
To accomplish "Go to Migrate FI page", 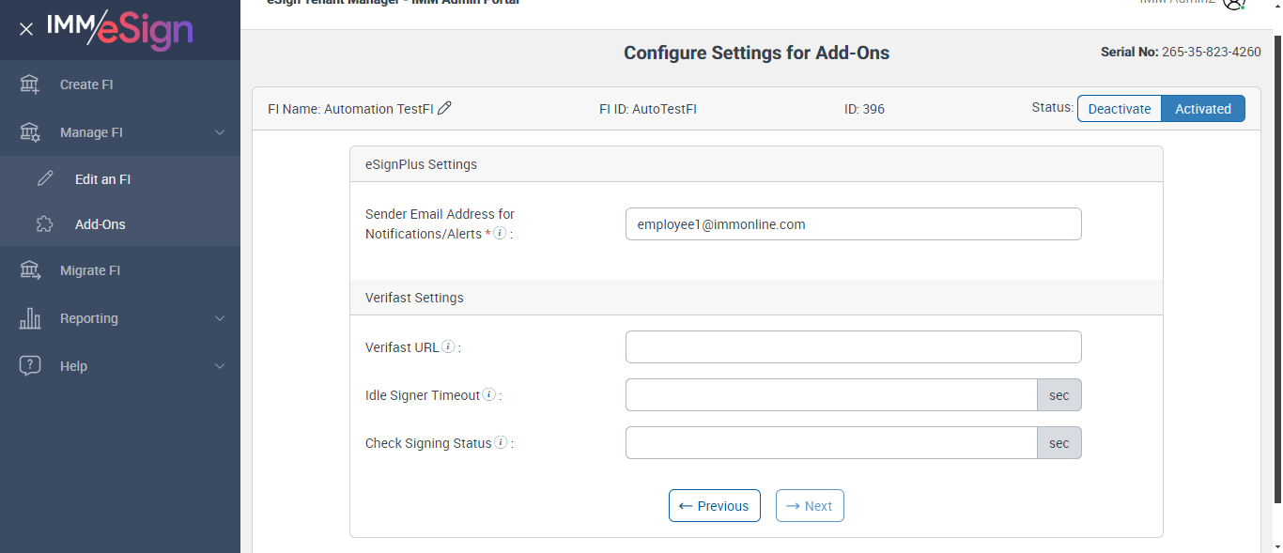I will point(89,270).
